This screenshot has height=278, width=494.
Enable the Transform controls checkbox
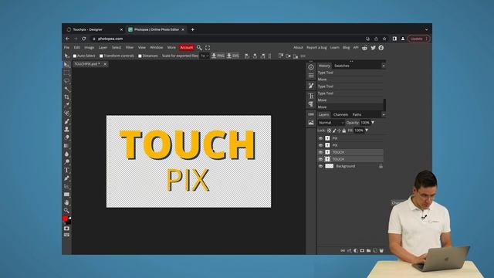pyautogui.click(x=101, y=56)
